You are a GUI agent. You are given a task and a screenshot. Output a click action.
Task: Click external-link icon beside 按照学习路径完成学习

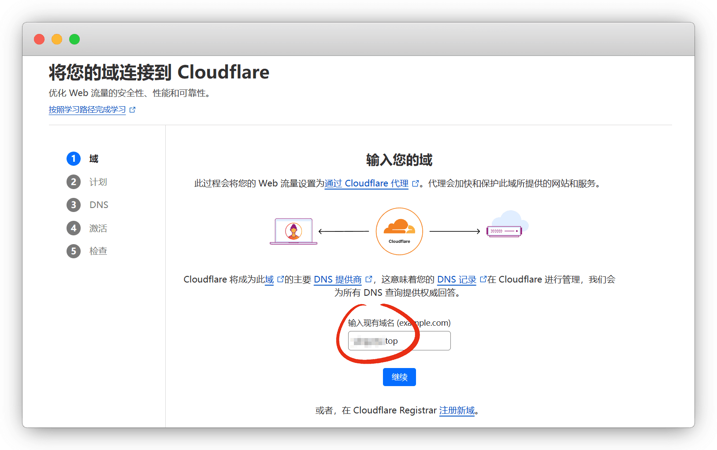pos(132,110)
